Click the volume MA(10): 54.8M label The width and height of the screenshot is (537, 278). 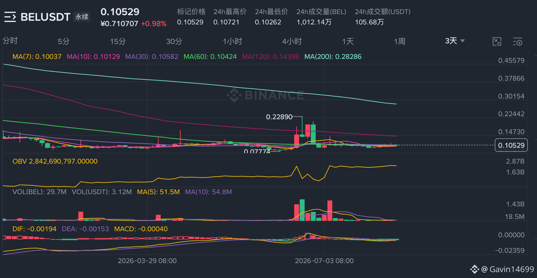pyautogui.click(x=208, y=192)
